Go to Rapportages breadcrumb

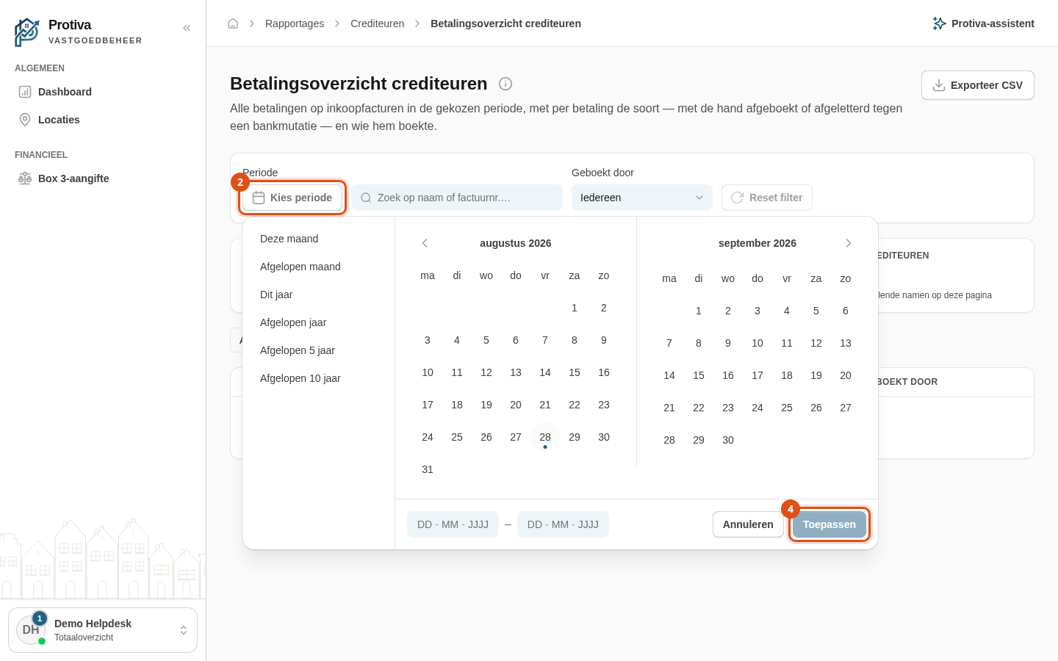(295, 24)
